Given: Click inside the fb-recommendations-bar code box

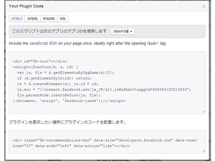Looking at the screenshot, I should point(107,142).
